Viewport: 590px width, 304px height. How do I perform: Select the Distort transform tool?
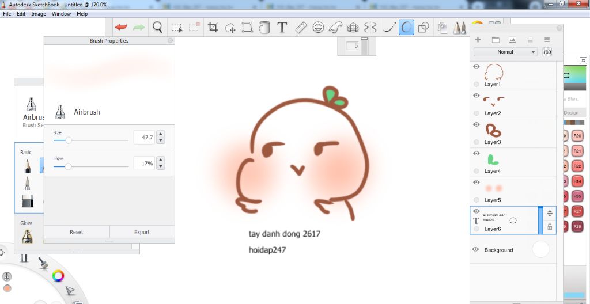pos(247,28)
